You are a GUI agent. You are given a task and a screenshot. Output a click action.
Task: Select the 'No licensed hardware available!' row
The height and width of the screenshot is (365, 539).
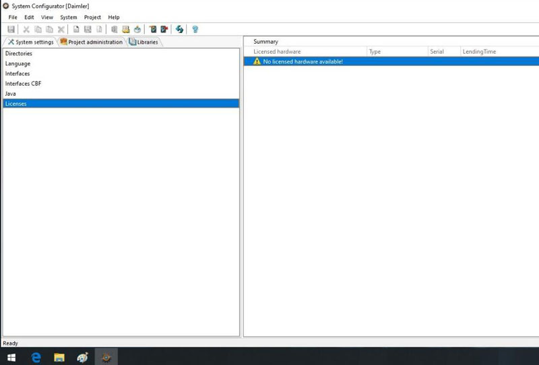coord(391,61)
